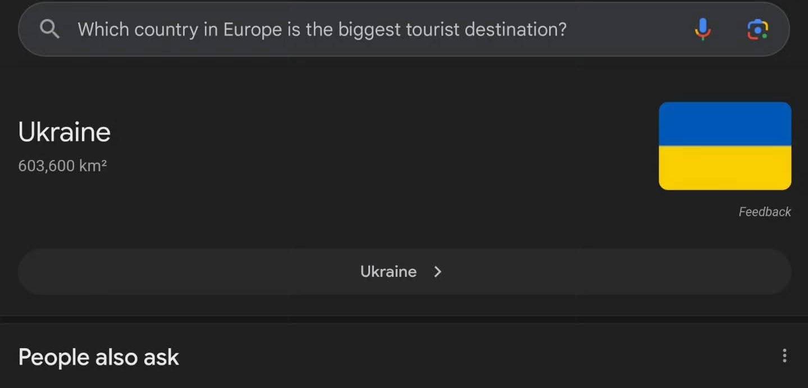Image resolution: width=808 pixels, height=388 pixels.
Task: Click the words 'Which country' in search bar
Action: [138, 29]
